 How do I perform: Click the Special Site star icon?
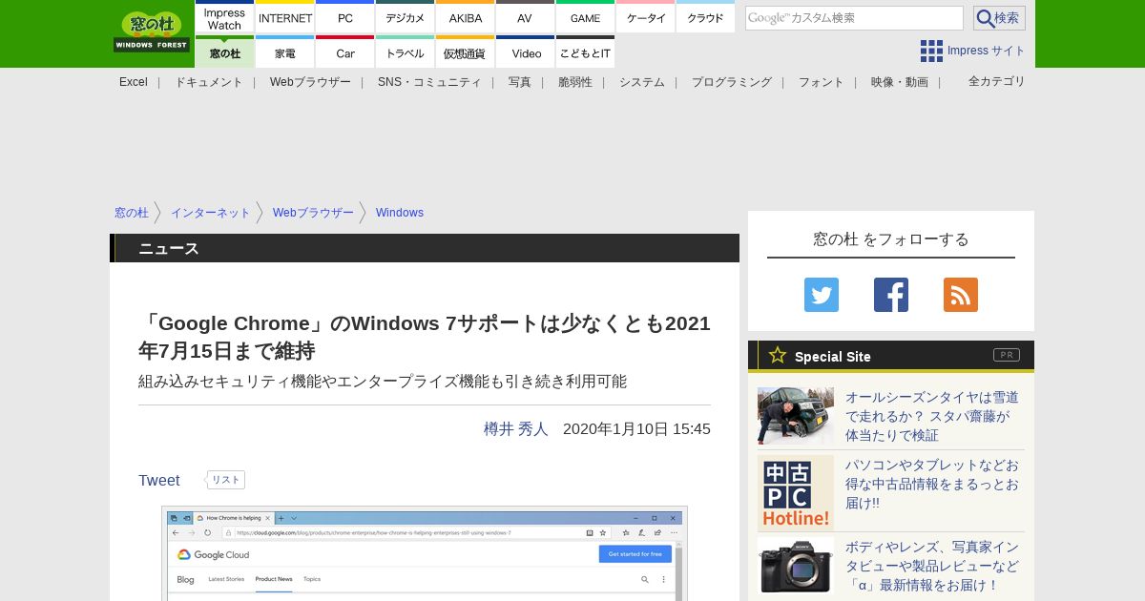tap(778, 356)
